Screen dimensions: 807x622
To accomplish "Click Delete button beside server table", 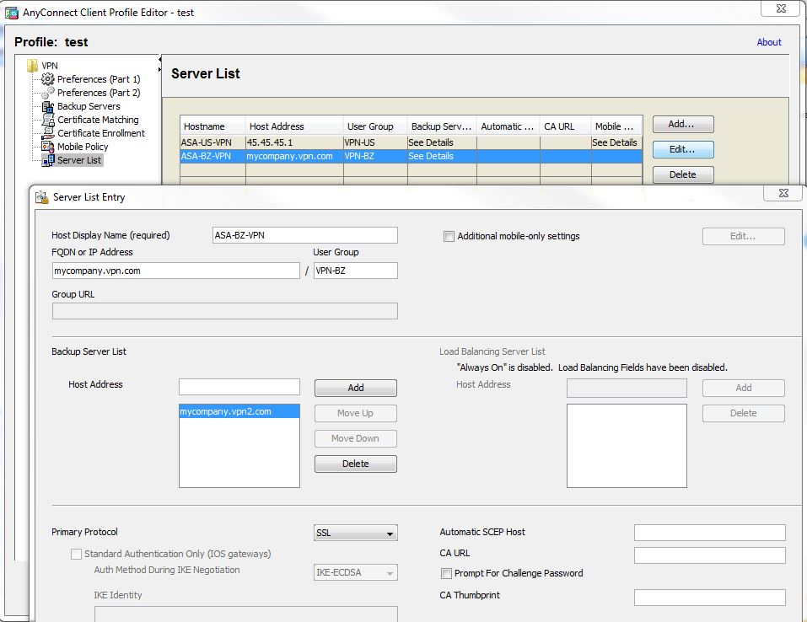I will (683, 174).
